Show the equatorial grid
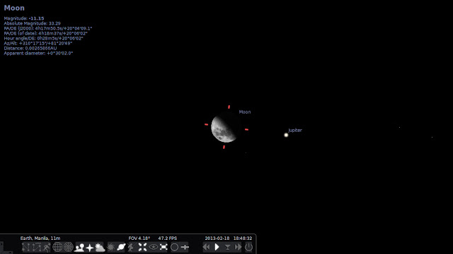Viewport: 453px width, 254px height. point(57,247)
